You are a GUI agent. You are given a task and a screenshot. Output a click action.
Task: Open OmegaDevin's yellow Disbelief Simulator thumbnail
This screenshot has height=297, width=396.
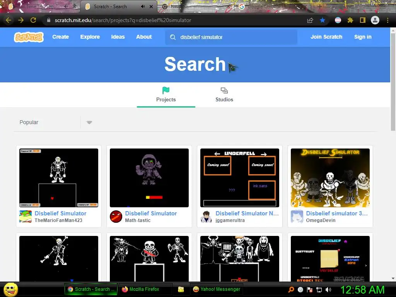tap(330, 178)
